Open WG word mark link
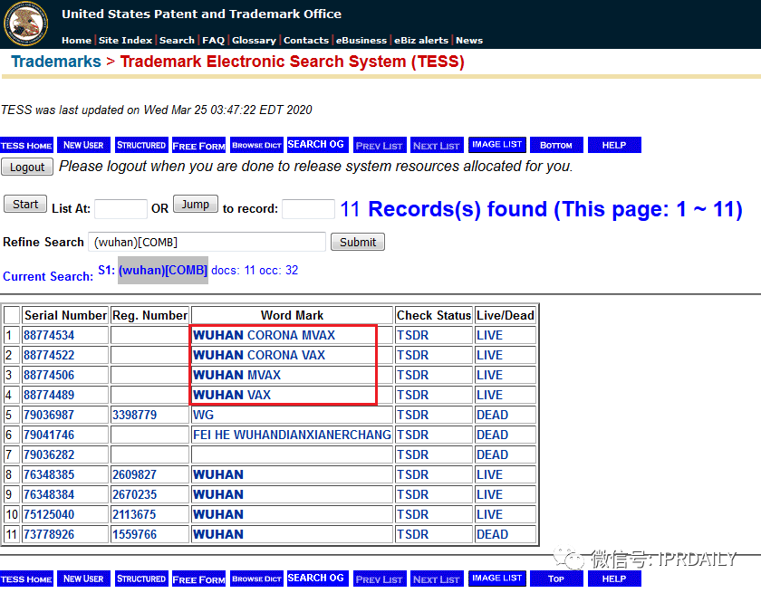 [203, 415]
